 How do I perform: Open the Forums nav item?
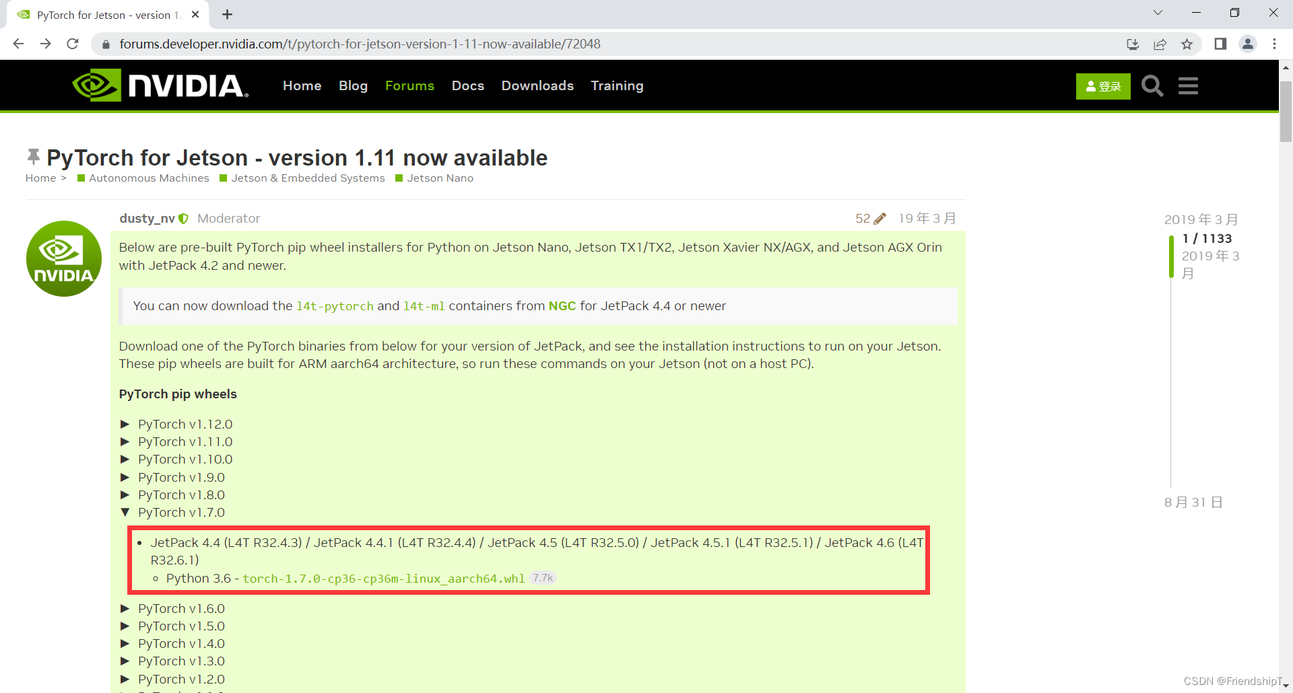coord(409,85)
